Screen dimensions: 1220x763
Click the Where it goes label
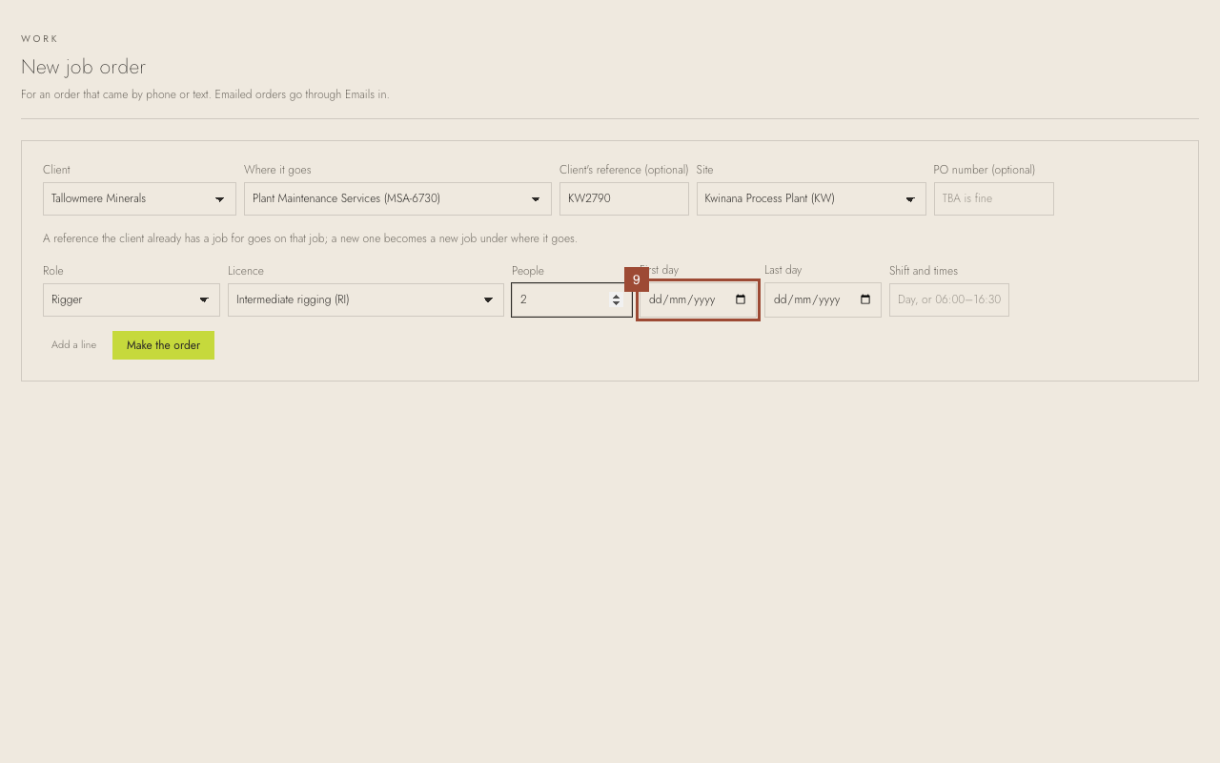click(x=277, y=170)
